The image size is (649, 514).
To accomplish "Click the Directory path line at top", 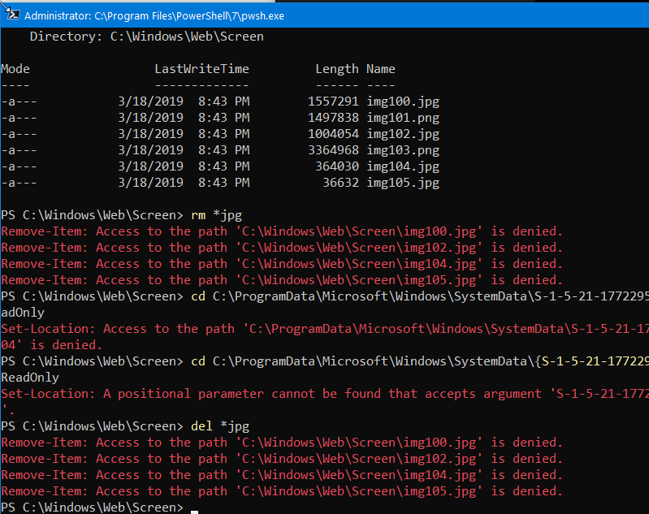I will (146, 37).
